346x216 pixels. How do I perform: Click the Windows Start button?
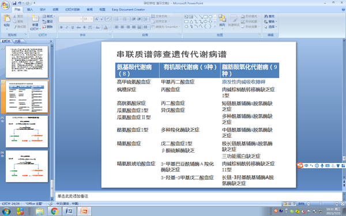[6, 211]
